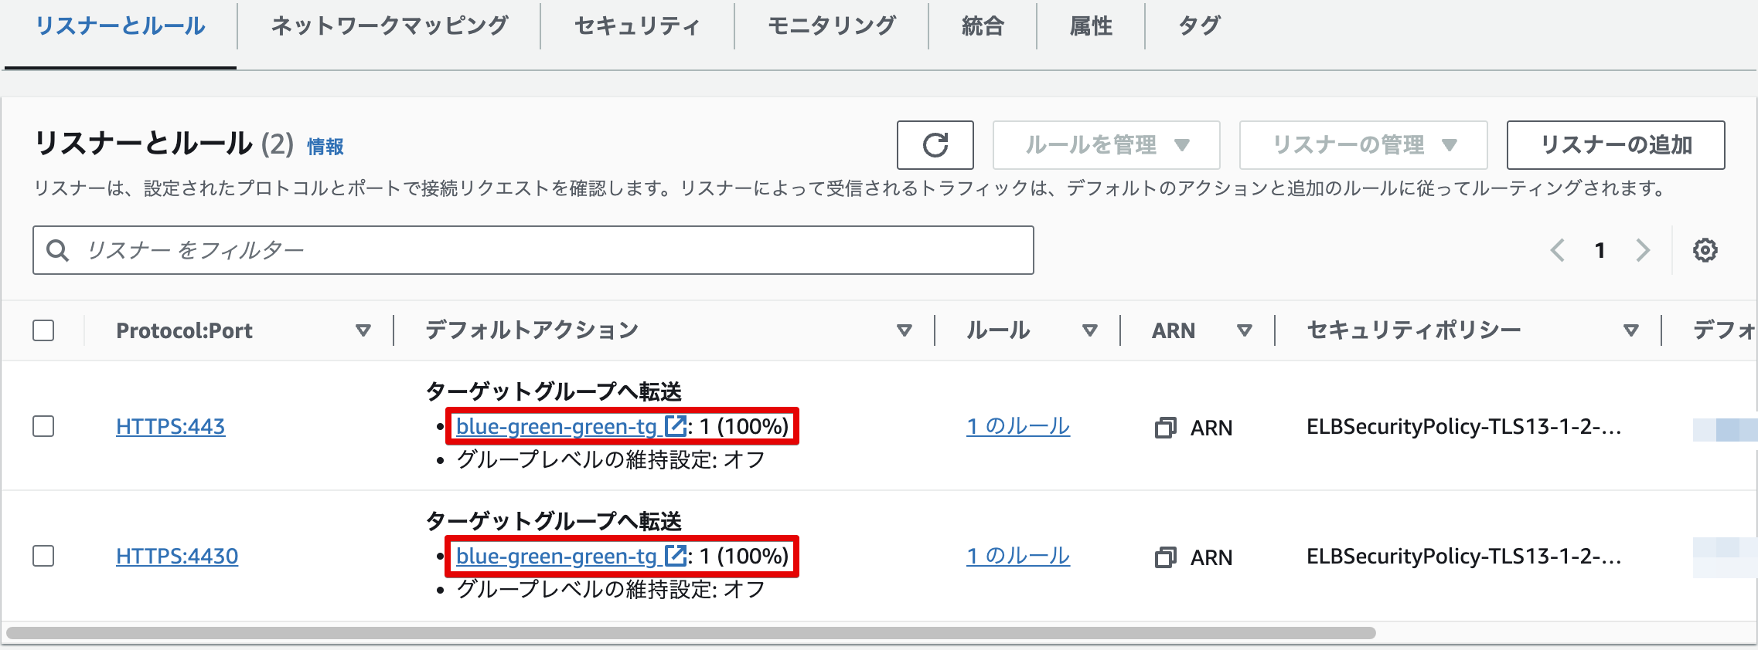Copy ARN icon in HTTPS:4430 row
Viewport: 1758px width, 650px height.
tap(1165, 557)
